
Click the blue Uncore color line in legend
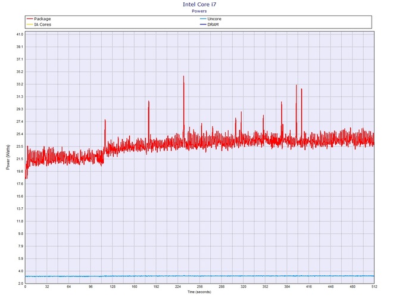[x=203, y=19]
